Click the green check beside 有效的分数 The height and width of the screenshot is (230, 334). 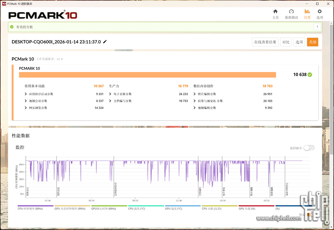pyautogui.click(x=12, y=27)
